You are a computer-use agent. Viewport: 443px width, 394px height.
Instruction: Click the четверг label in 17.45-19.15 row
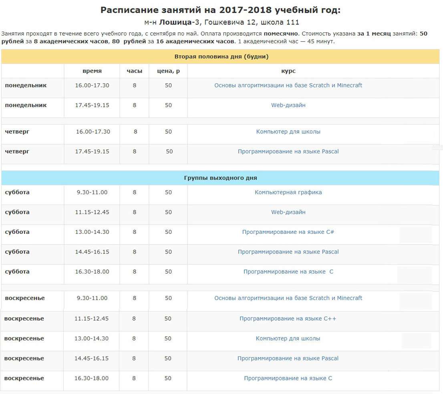[17, 151]
